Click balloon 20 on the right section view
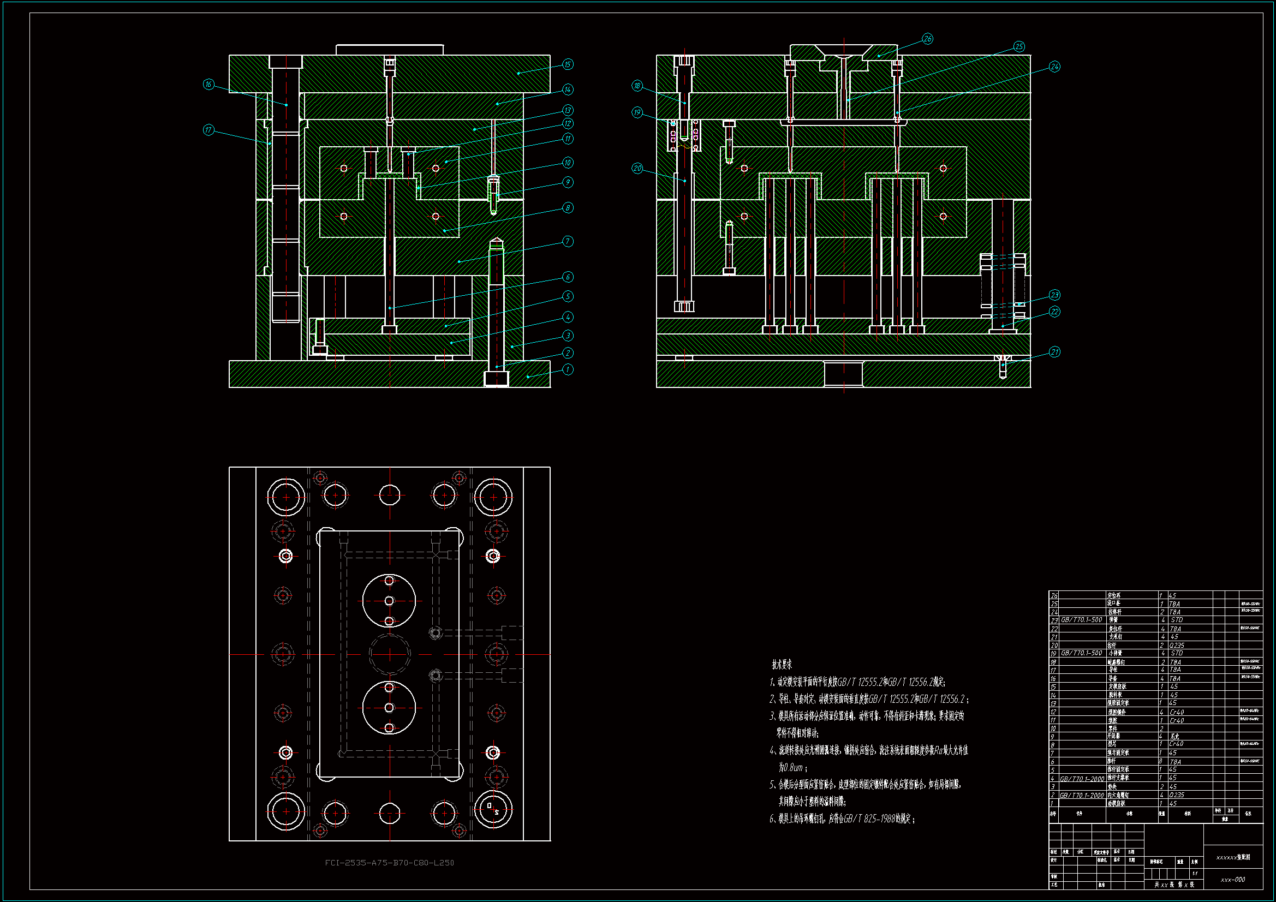Image resolution: width=1276 pixels, height=902 pixels. 637,169
